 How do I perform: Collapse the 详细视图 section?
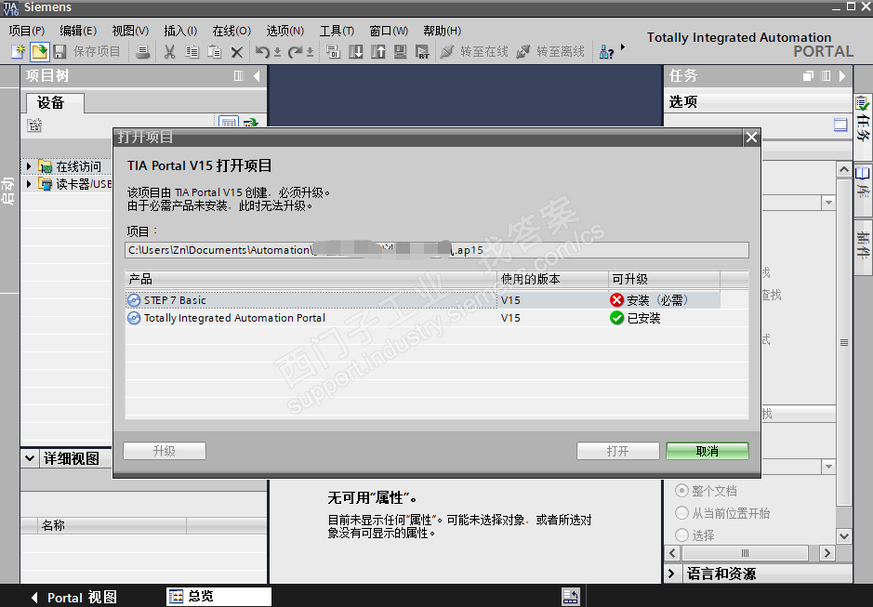click(x=30, y=458)
